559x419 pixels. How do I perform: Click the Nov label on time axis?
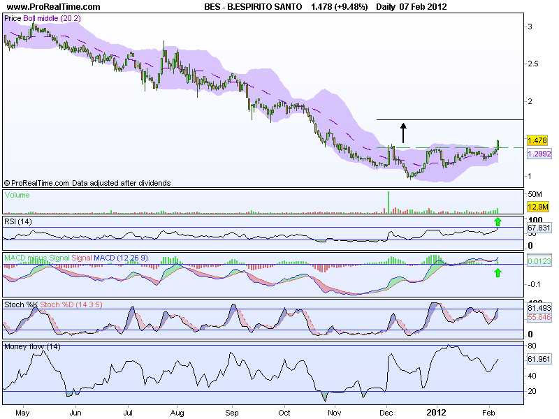(x=334, y=413)
